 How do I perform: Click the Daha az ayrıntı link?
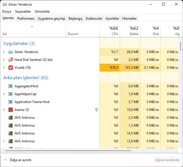pyautogui.click(x=20, y=160)
